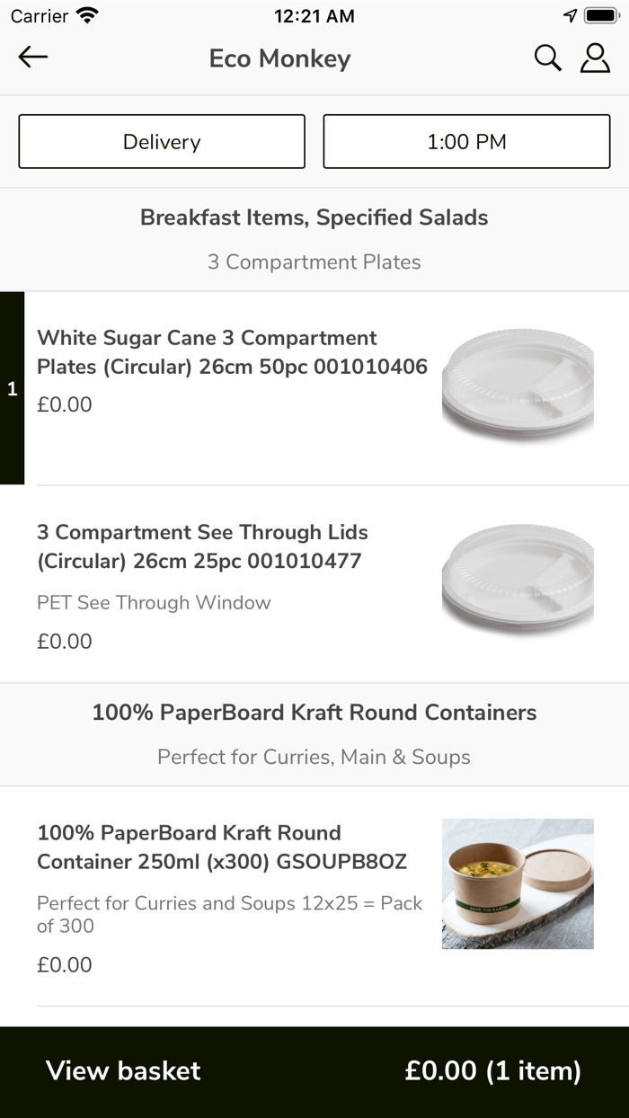Tap 100% PaperBoard Kraft Round Containers header
Viewport: 629px width, 1118px height.
pos(314,713)
